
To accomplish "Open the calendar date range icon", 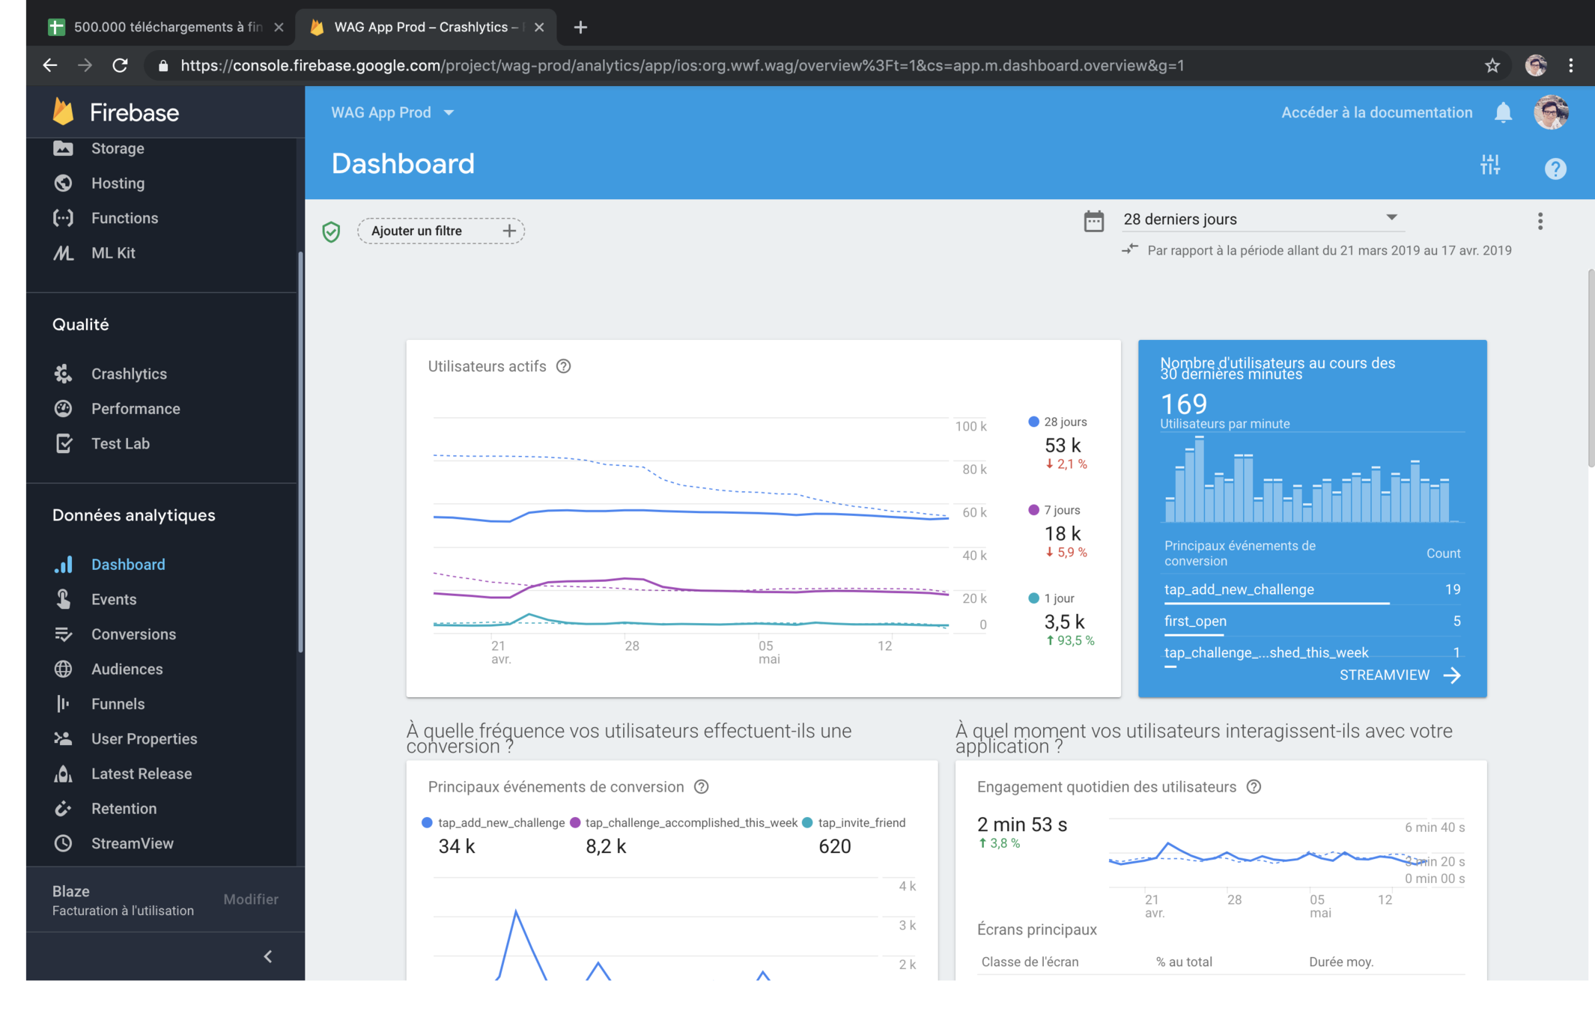I will coord(1093,220).
